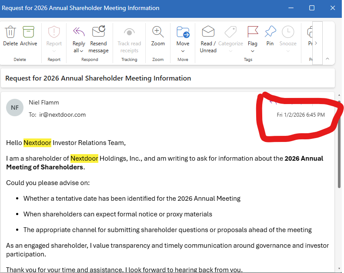Collapse the ribbon with up caret

(327, 59)
